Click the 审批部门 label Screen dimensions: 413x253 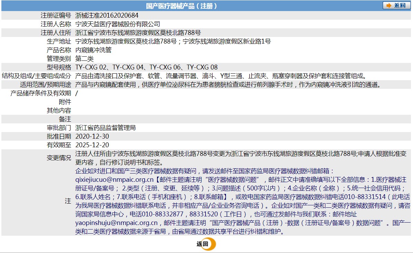pos(59,128)
